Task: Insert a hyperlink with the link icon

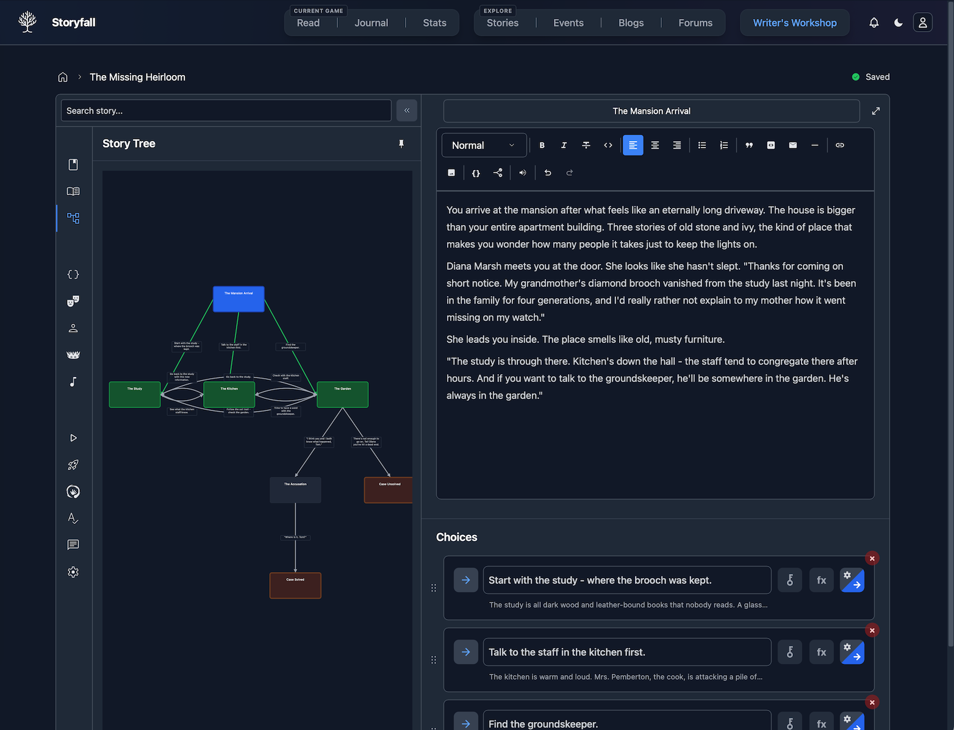Action: 839,145
